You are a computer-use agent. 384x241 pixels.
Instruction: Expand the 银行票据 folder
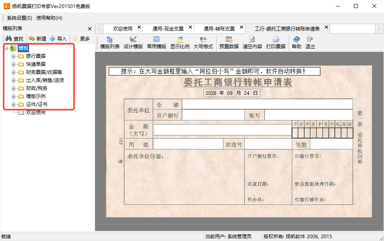pos(13,57)
